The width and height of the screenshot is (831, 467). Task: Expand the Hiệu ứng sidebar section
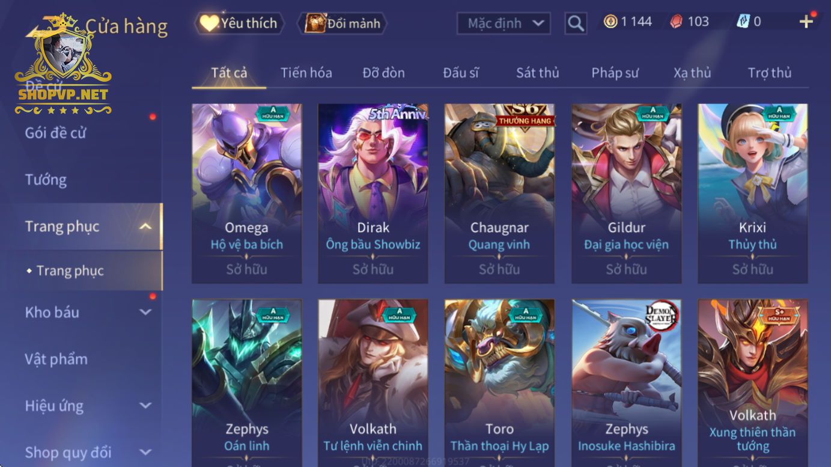145,406
